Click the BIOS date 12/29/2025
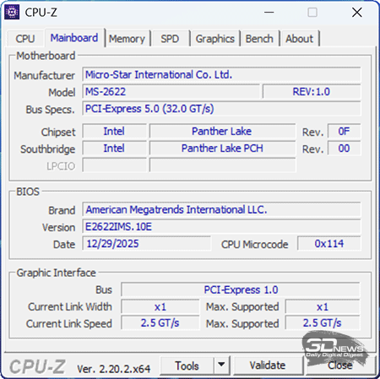 coord(146,244)
